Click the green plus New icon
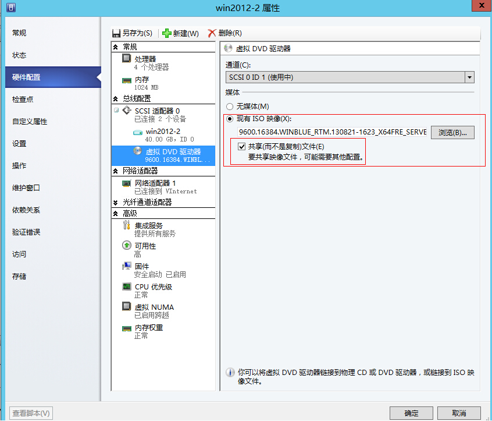Screen dimensions: 492x421 [166, 33]
